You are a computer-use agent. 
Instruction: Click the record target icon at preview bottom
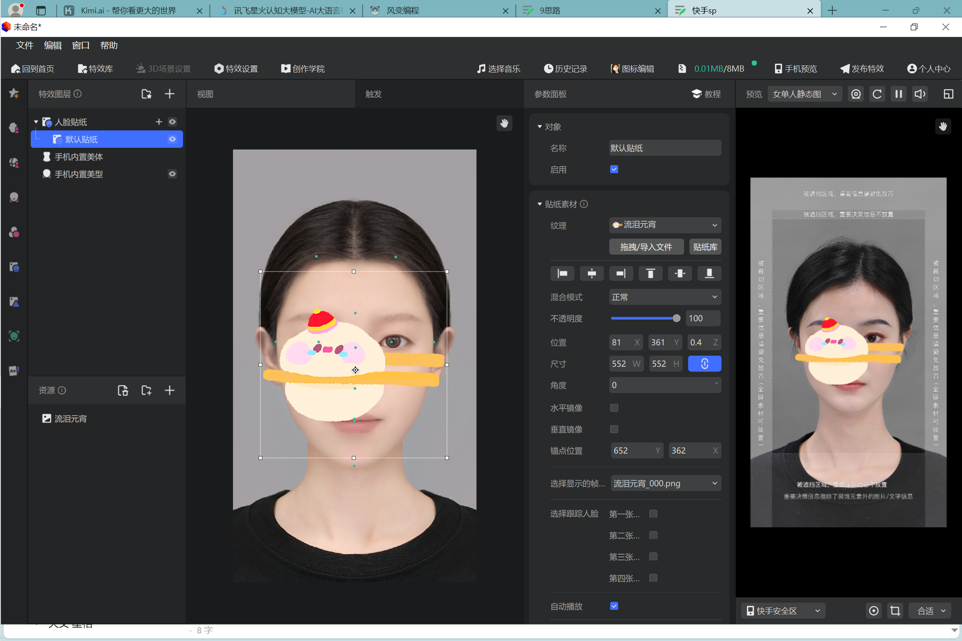(x=874, y=611)
